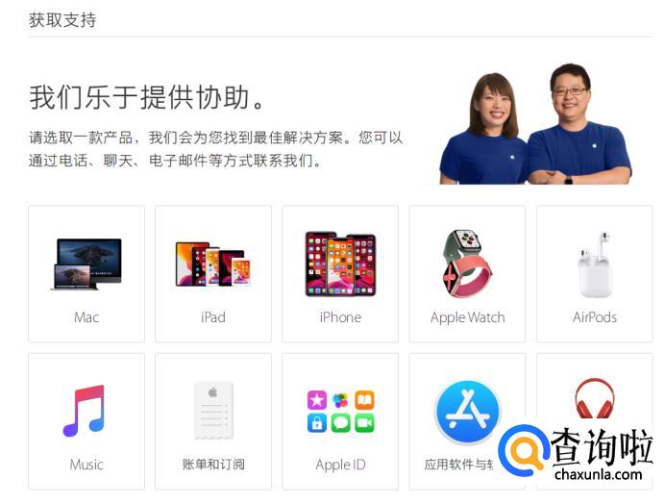Click the support staff photo
Viewport: 665px width, 504px height.
click(535, 124)
